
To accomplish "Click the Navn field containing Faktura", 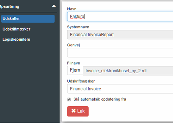I will point(120,17).
